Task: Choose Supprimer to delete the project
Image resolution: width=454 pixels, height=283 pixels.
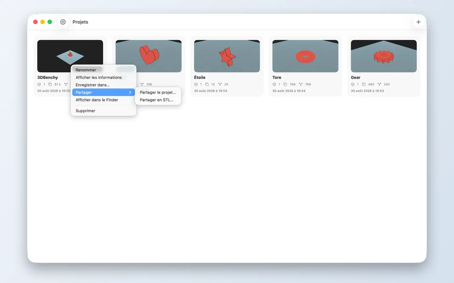Action: coord(103,111)
